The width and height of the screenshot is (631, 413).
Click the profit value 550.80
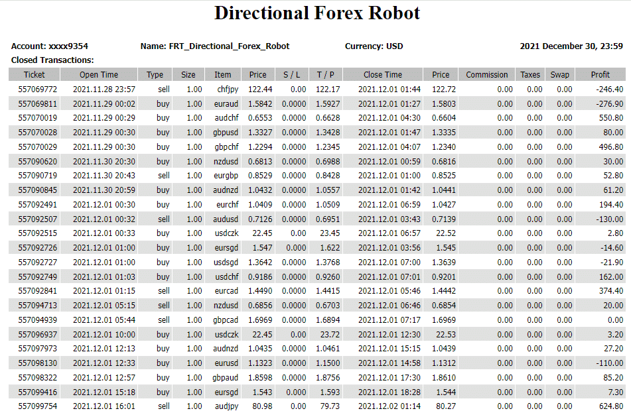coord(611,118)
